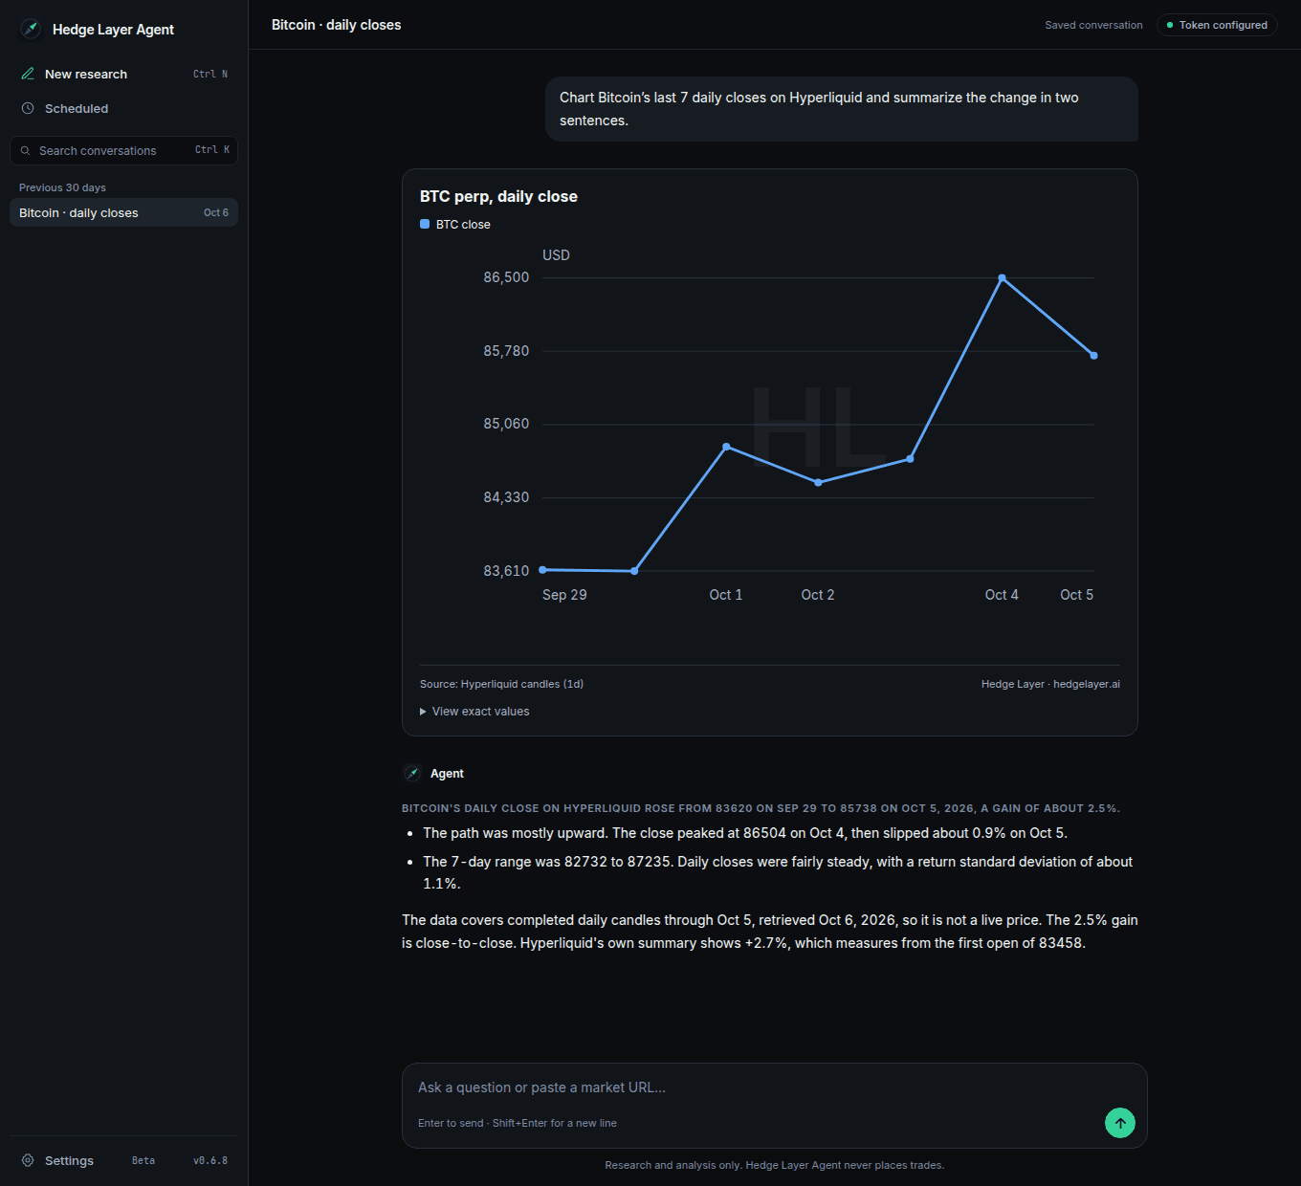Click the Saved conversation status text
The image size is (1301, 1186).
pos(1093,25)
